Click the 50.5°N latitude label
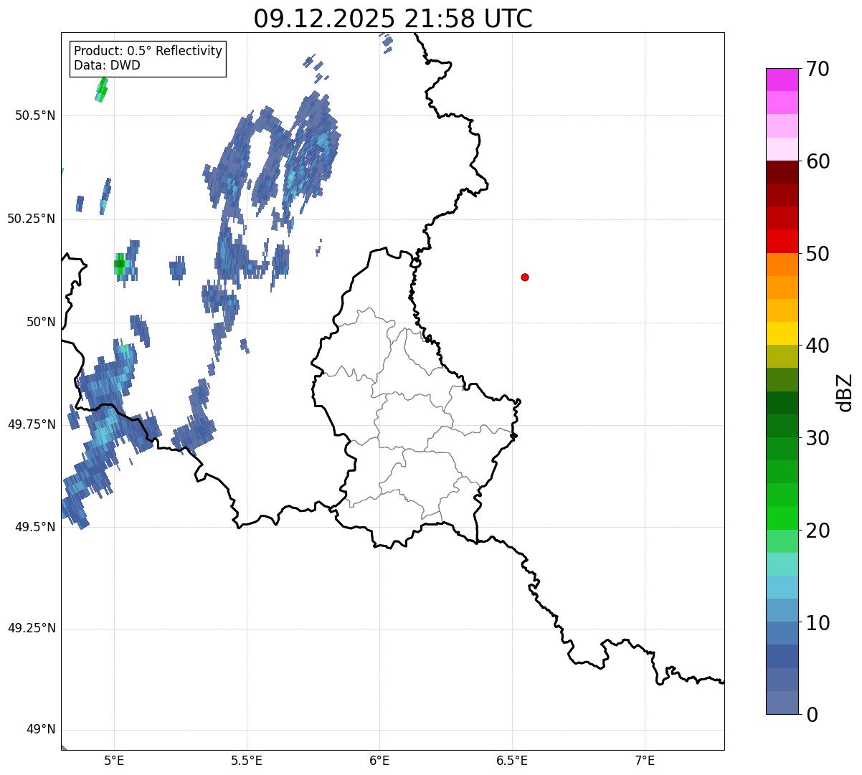The width and height of the screenshot is (862, 775). 35,115
